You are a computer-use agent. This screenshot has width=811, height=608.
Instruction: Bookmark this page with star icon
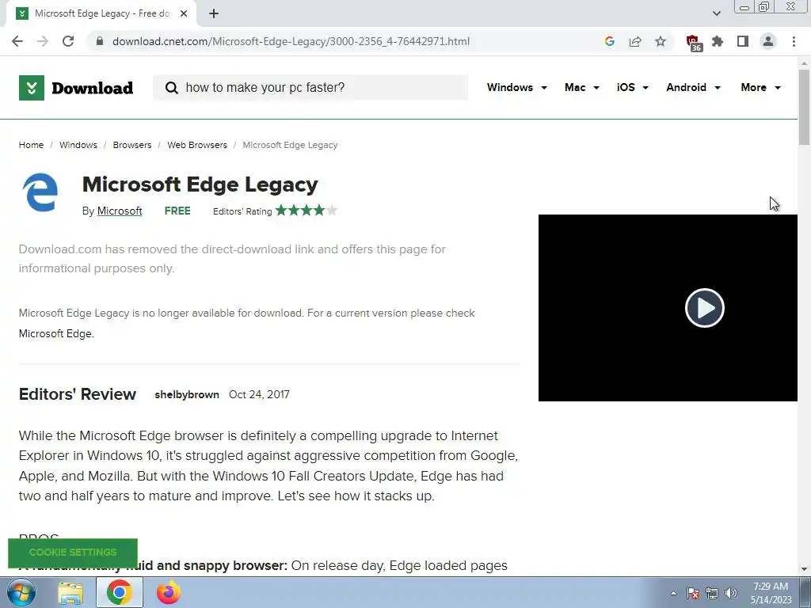[x=661, y=41]
